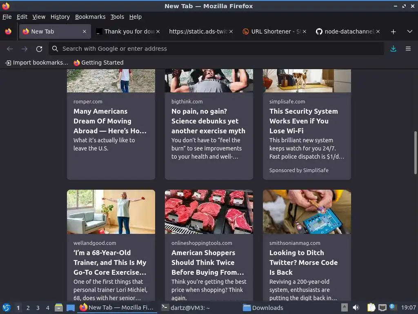
Task: Open the clipboard manager tray icon
Action: [371, 307]
